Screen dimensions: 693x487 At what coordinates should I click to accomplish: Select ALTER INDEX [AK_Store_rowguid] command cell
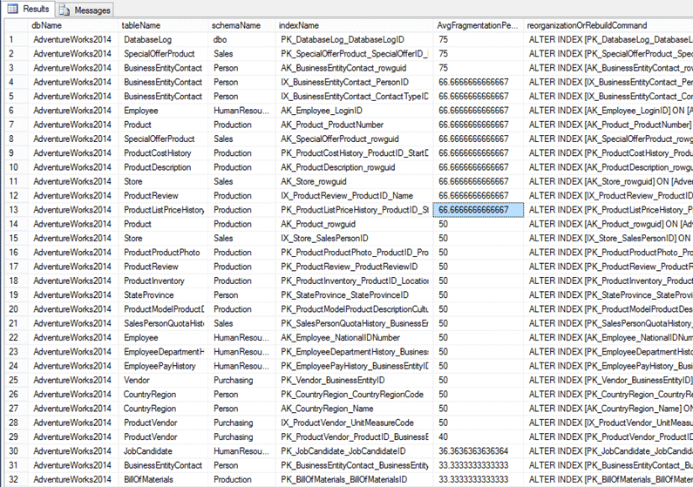608,181
